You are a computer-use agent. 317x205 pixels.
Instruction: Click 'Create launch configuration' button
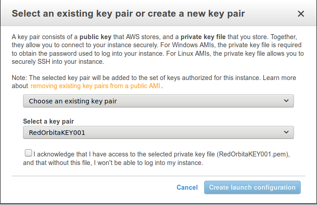(x=252, y=187)
